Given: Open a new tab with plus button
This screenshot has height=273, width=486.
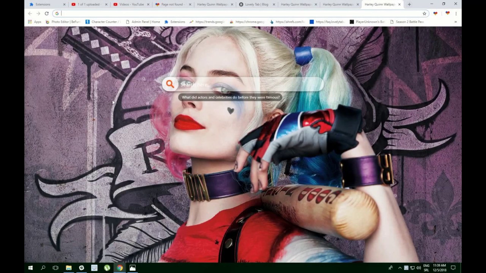Looking at the screenshot, I should click(x=409, y=5).
